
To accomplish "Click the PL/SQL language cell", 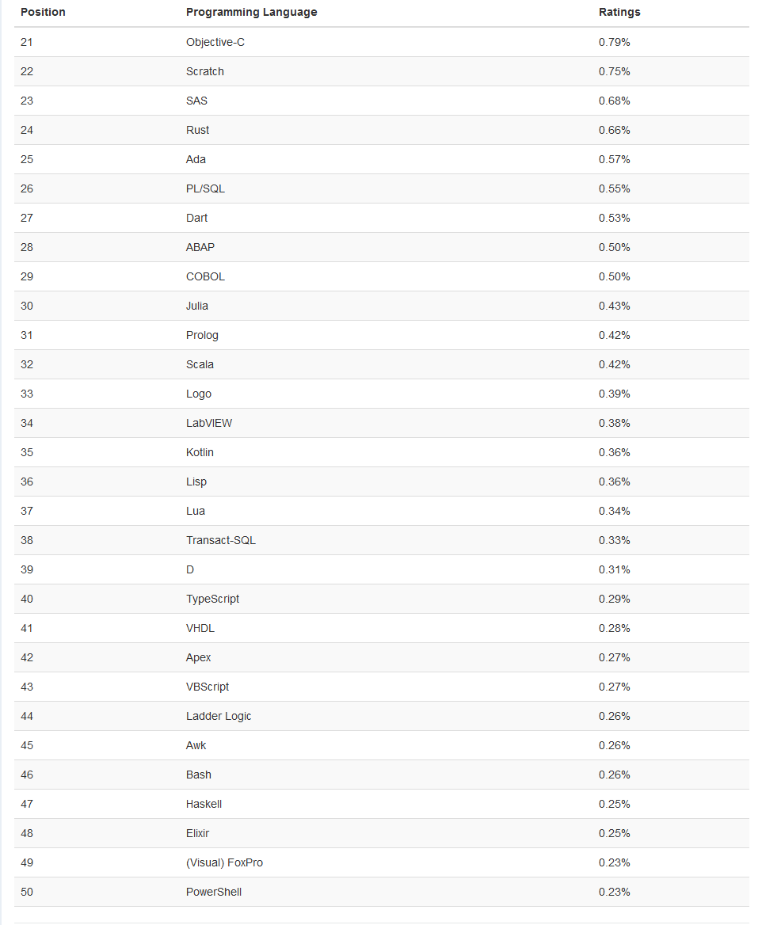I will click(205, 188).
